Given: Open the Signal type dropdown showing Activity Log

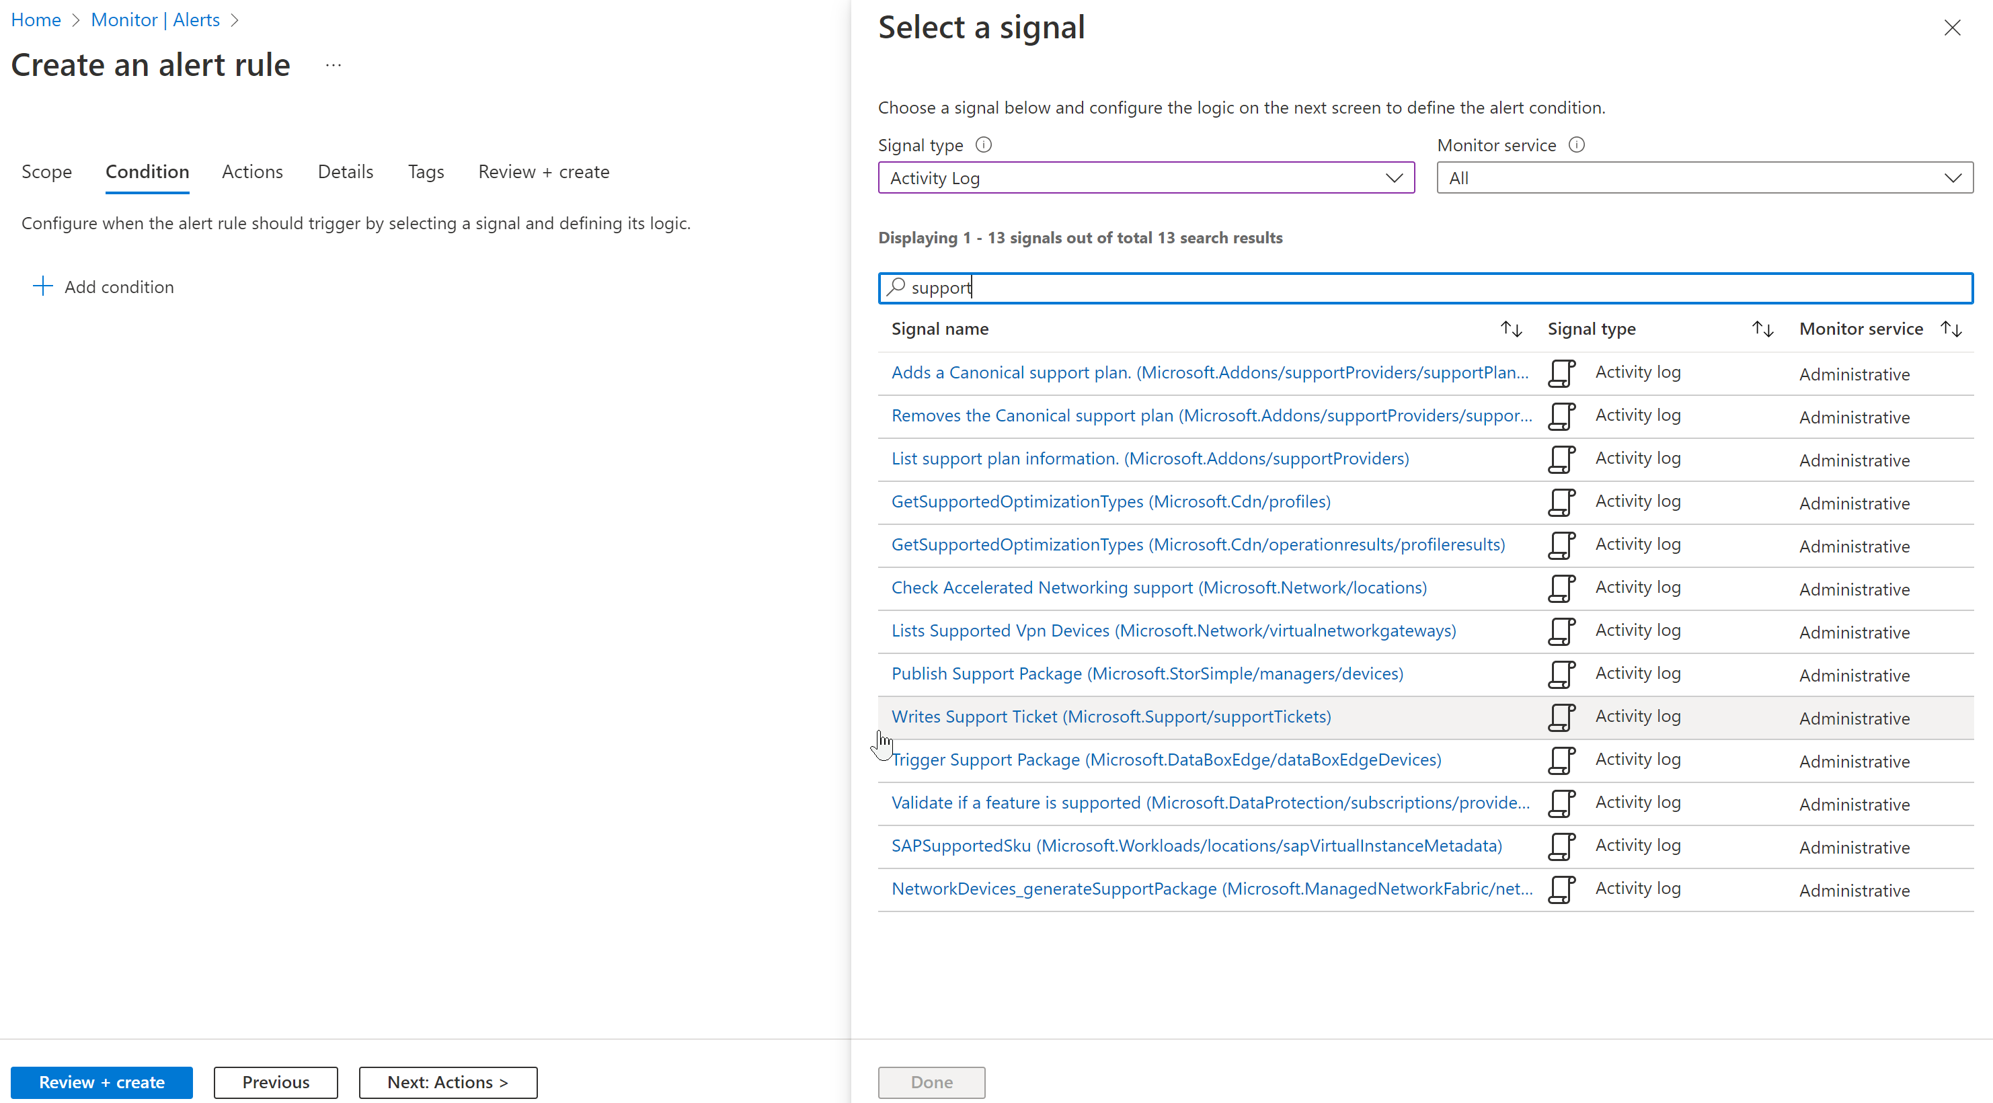Looking at the screenshot, I should click(x=1146, y=177).
